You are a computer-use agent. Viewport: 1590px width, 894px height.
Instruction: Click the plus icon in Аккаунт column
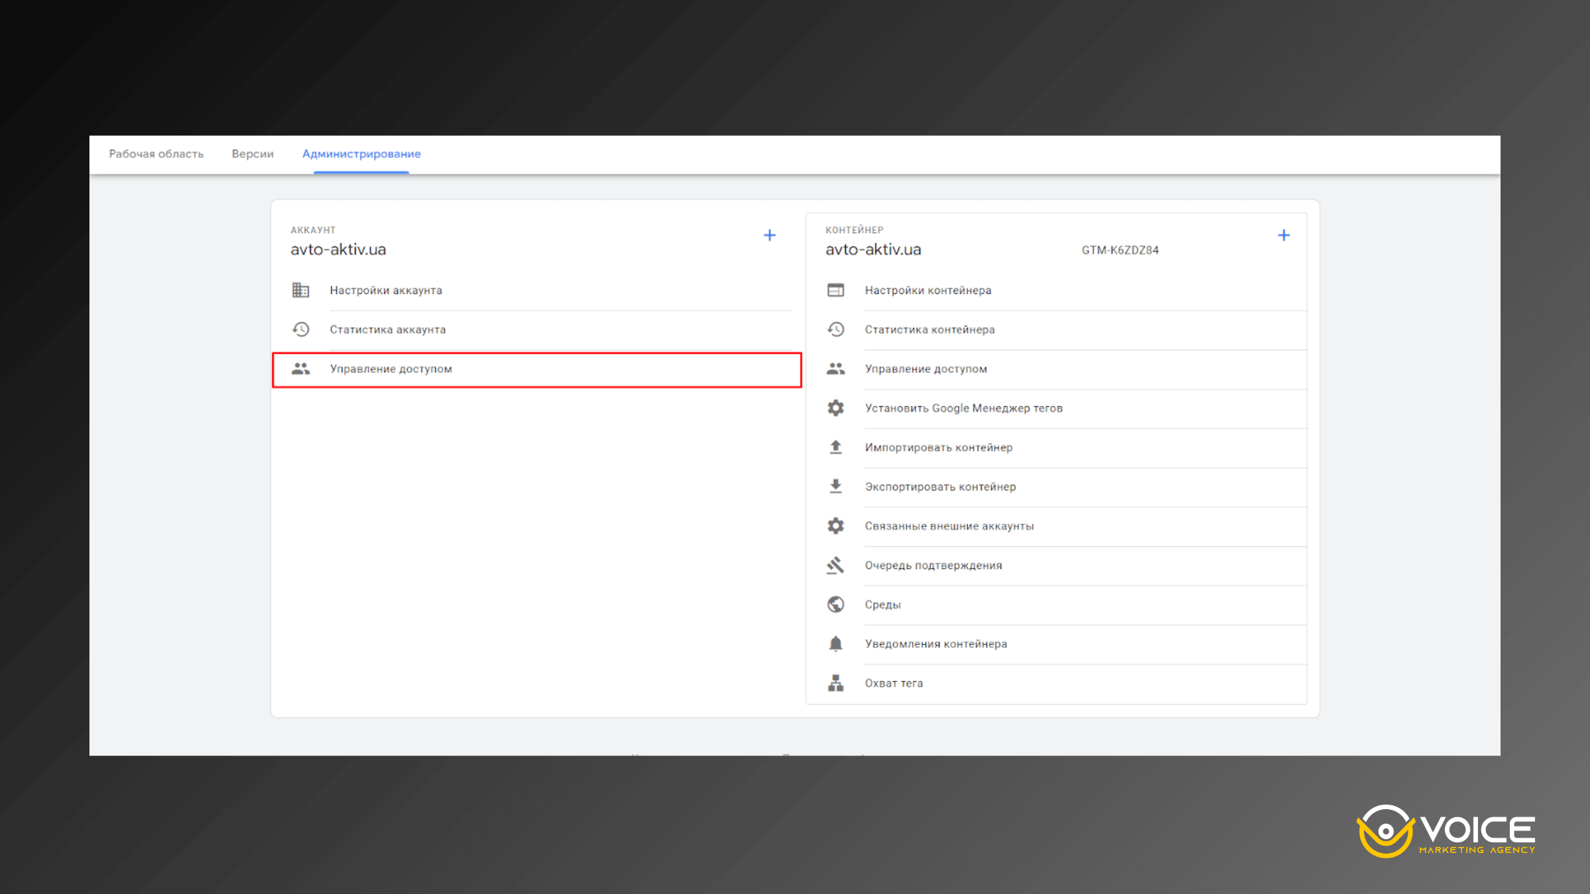point(769,235)
